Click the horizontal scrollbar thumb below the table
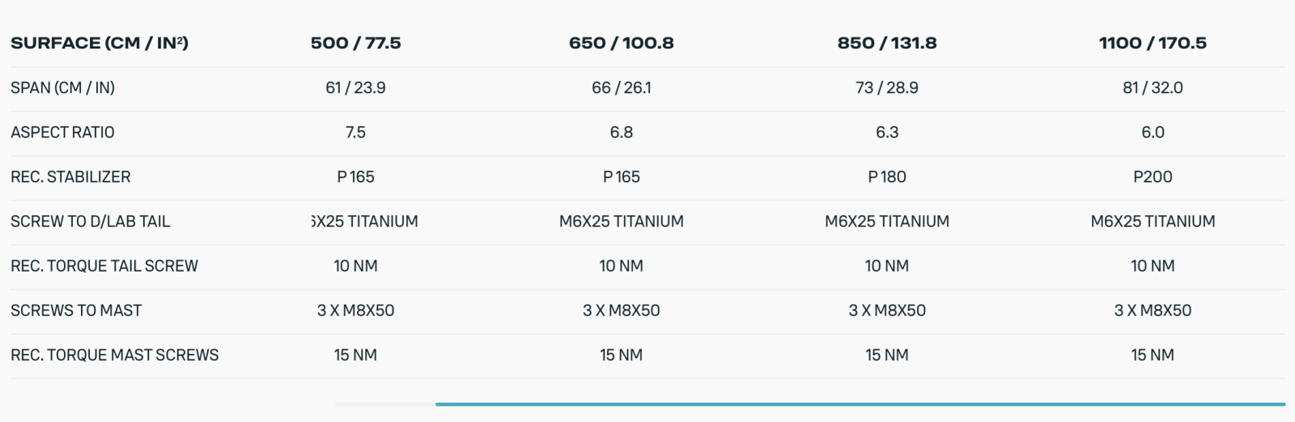This screenshot has height=422, width=1295. pos(860,403)
